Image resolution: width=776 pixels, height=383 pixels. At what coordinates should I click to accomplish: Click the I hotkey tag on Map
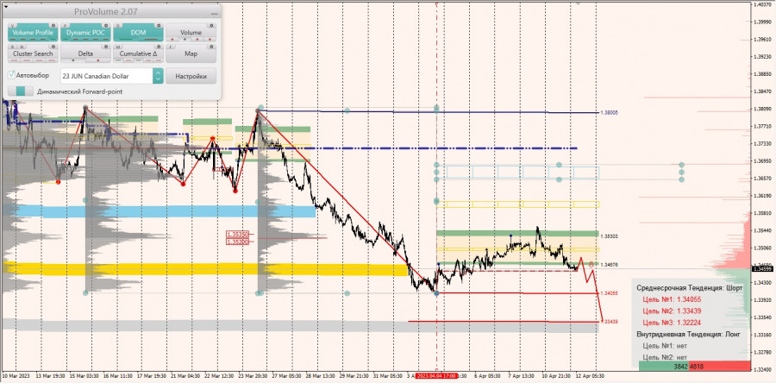(x=171, y=47)
